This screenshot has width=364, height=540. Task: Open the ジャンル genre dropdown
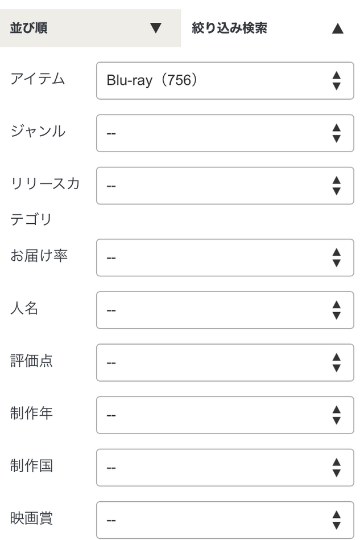(225, 133)
